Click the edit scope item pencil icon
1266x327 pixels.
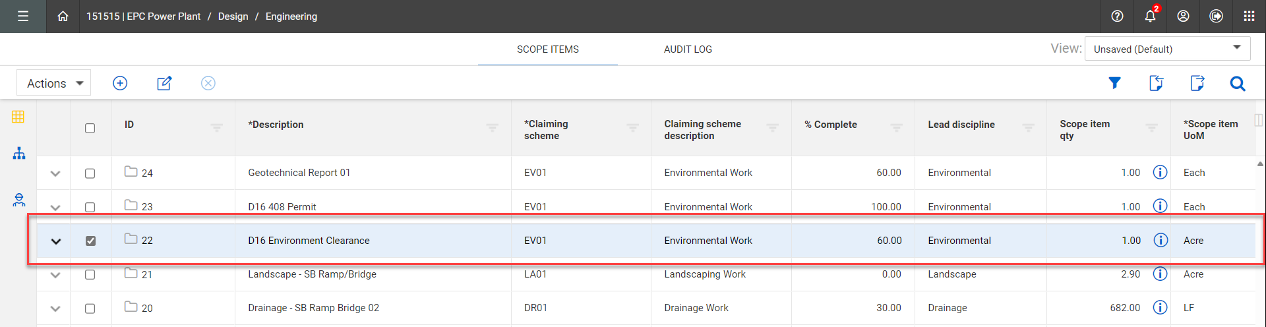[x=164, y=83]
